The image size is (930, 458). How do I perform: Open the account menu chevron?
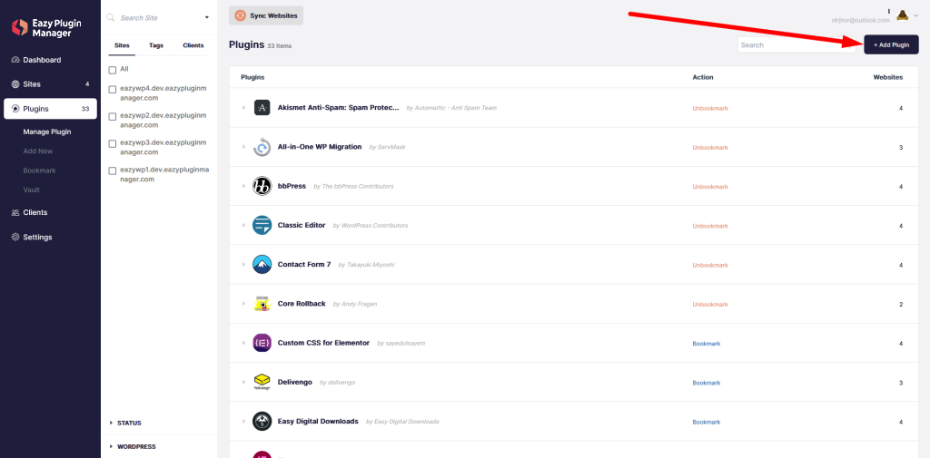915,16
